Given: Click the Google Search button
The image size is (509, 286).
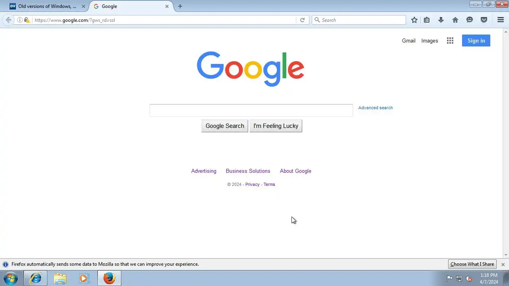Looking at the screenshot, I should (x=225, y=126).
